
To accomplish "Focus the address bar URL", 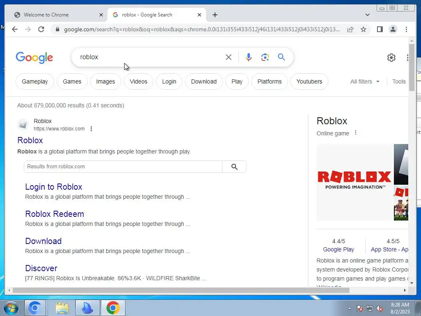I will point(202,29).
